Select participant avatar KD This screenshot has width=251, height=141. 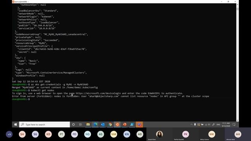click(x=48, y=134)
